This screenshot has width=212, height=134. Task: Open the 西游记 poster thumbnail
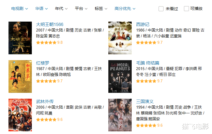pyautogui.click(x=120, y=38)
